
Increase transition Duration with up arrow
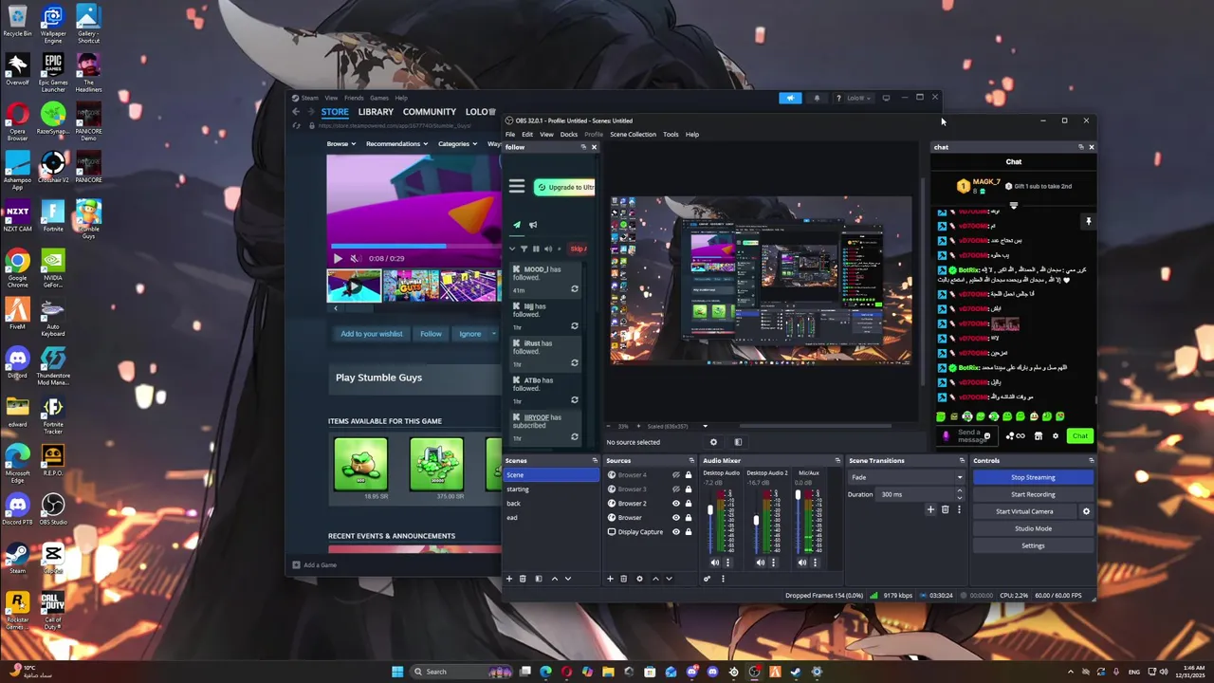pos(959,491)
